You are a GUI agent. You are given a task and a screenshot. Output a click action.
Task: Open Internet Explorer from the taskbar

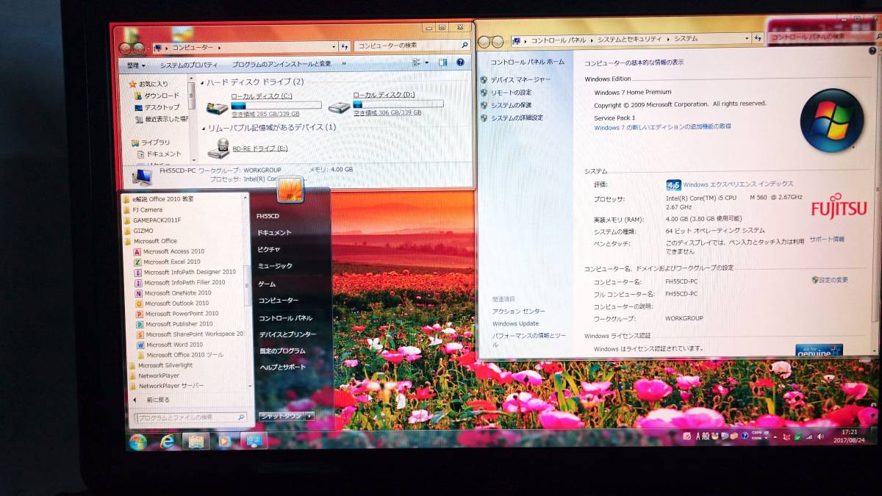pos(168,441)
